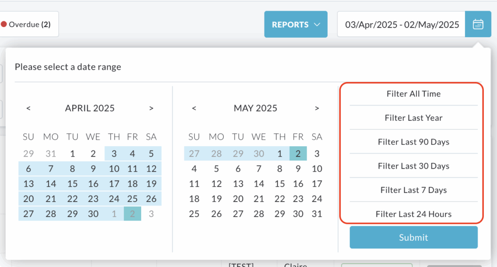Select May 20 in the May calendar
Image resolution: width=497 pixels, height=267 pixels.
[x=238, y=199]
